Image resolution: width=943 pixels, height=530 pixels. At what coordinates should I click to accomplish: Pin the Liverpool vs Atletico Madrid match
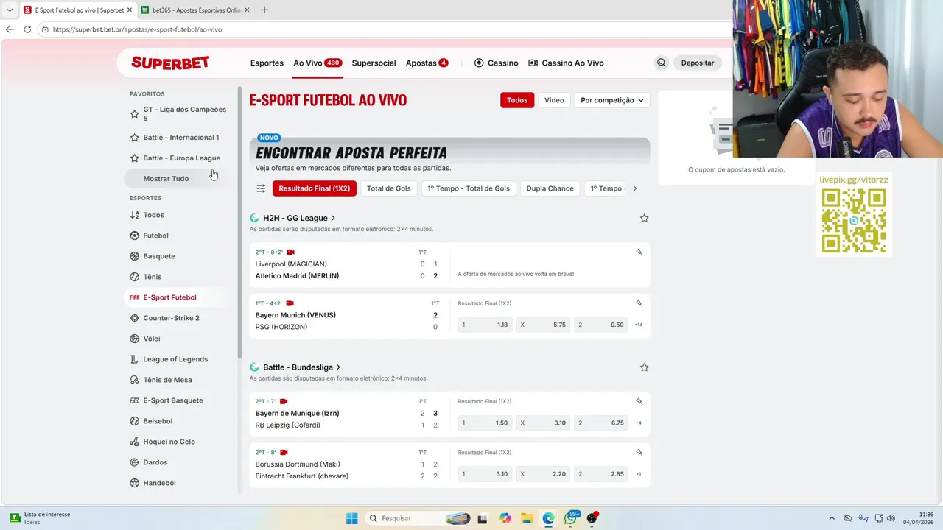click(639, 252)
